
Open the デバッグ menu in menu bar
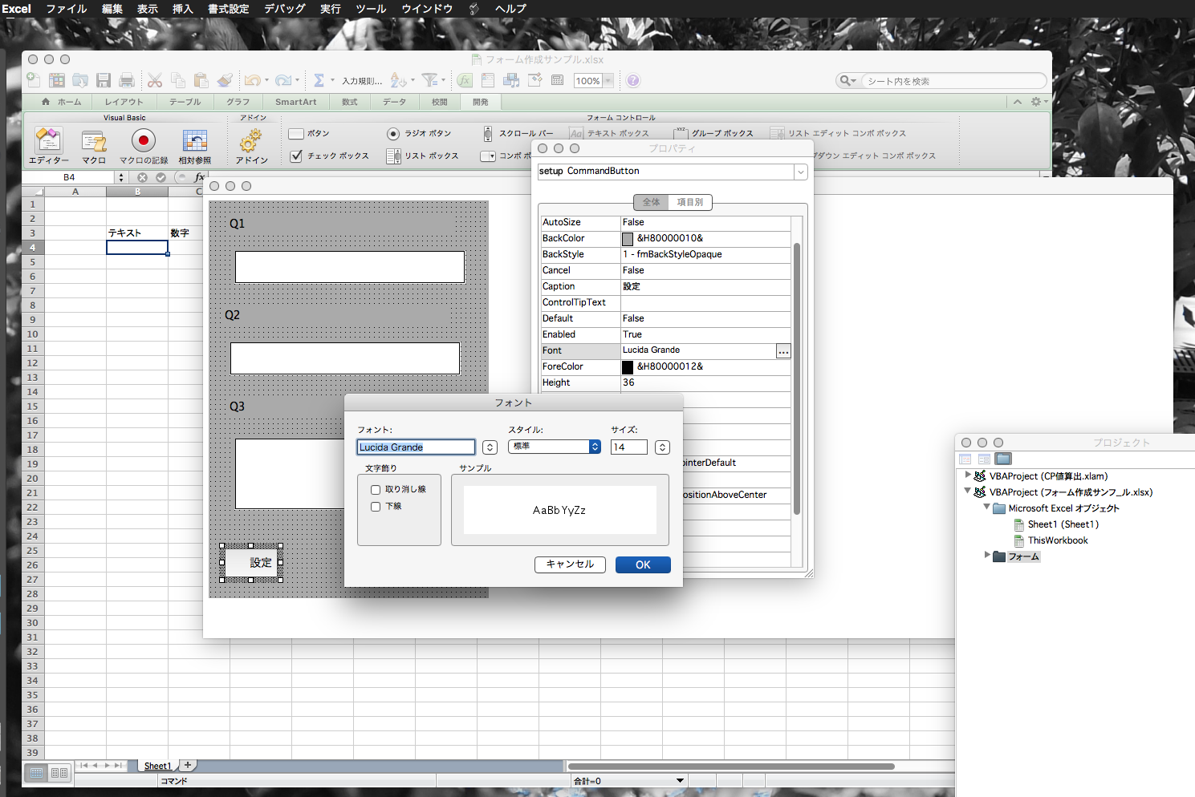click(x=284, y=9)
